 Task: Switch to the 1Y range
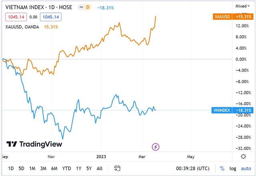click(79, 168)
